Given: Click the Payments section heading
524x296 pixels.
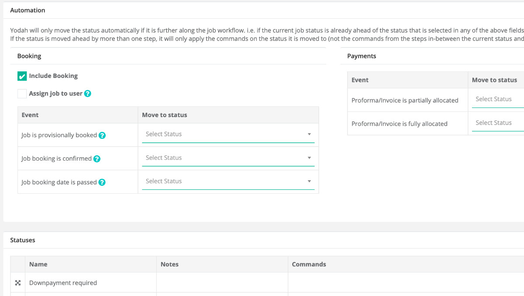Looking at the screenshot, I should [362, 56].
